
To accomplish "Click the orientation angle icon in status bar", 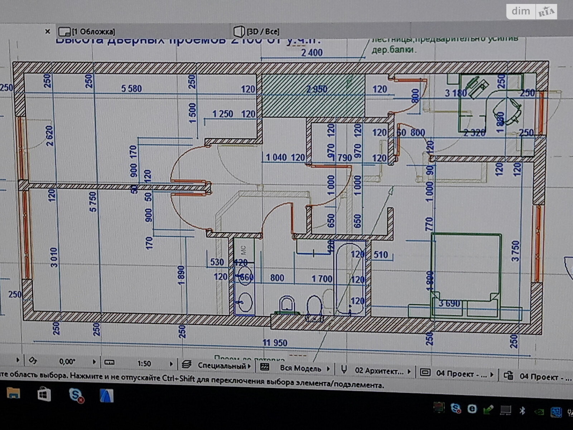I will coord(33,360).
